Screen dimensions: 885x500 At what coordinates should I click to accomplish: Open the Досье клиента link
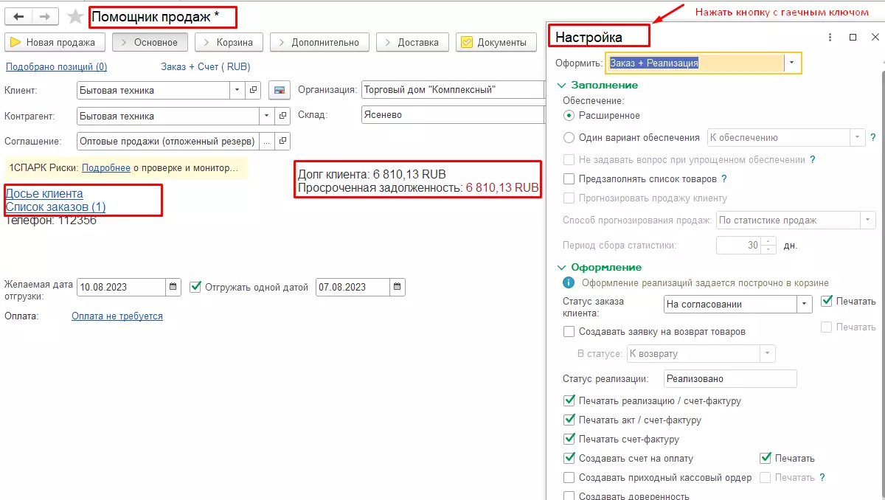pos(44,194)
